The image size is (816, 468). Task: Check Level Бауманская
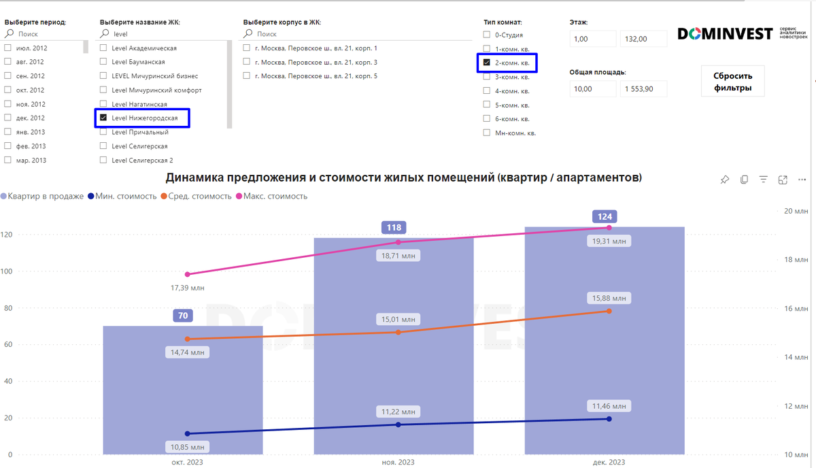(103, 62)
